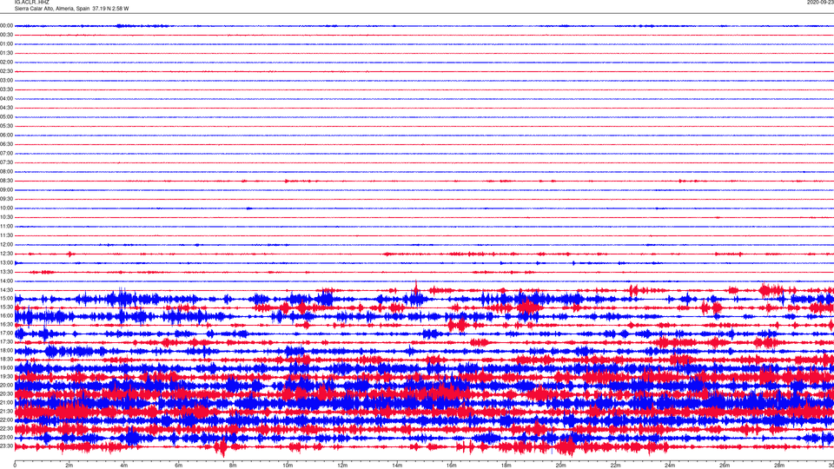Click the '16m' minute axis label
The height and width of the screenshot is (469, 834).
tap(452, 466)
